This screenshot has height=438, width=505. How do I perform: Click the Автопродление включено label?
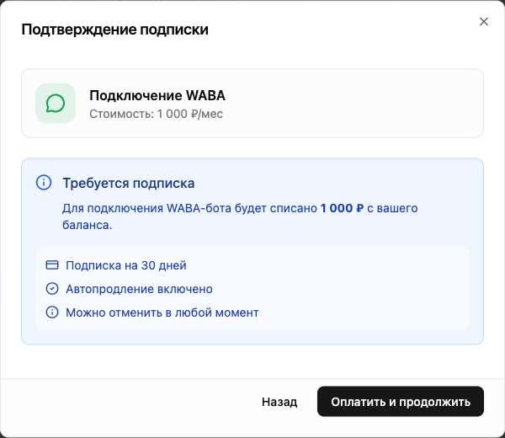pyautogui.click(x=139, y=289)
